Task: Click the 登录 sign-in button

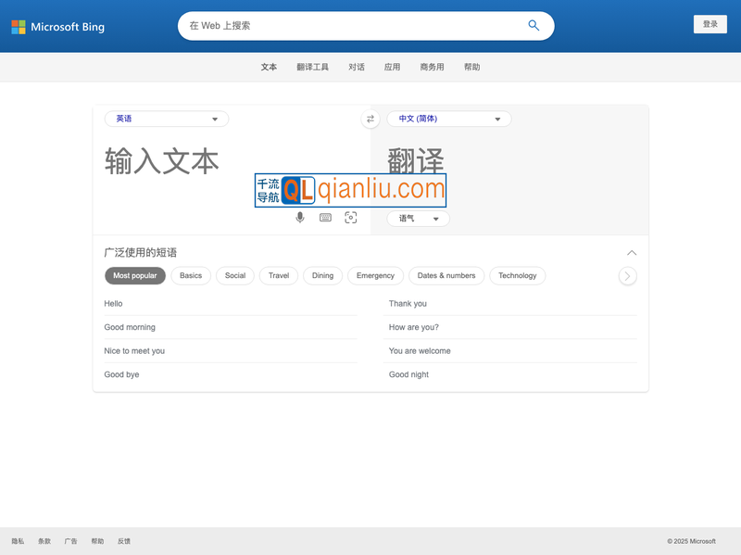Action: (x=710, y=24)
